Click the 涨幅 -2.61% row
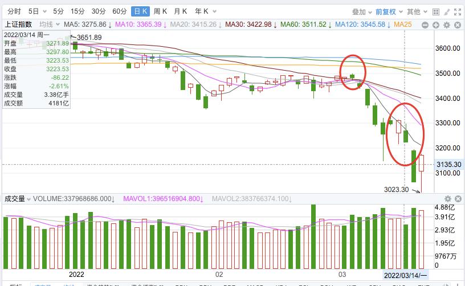 (36, 86)
